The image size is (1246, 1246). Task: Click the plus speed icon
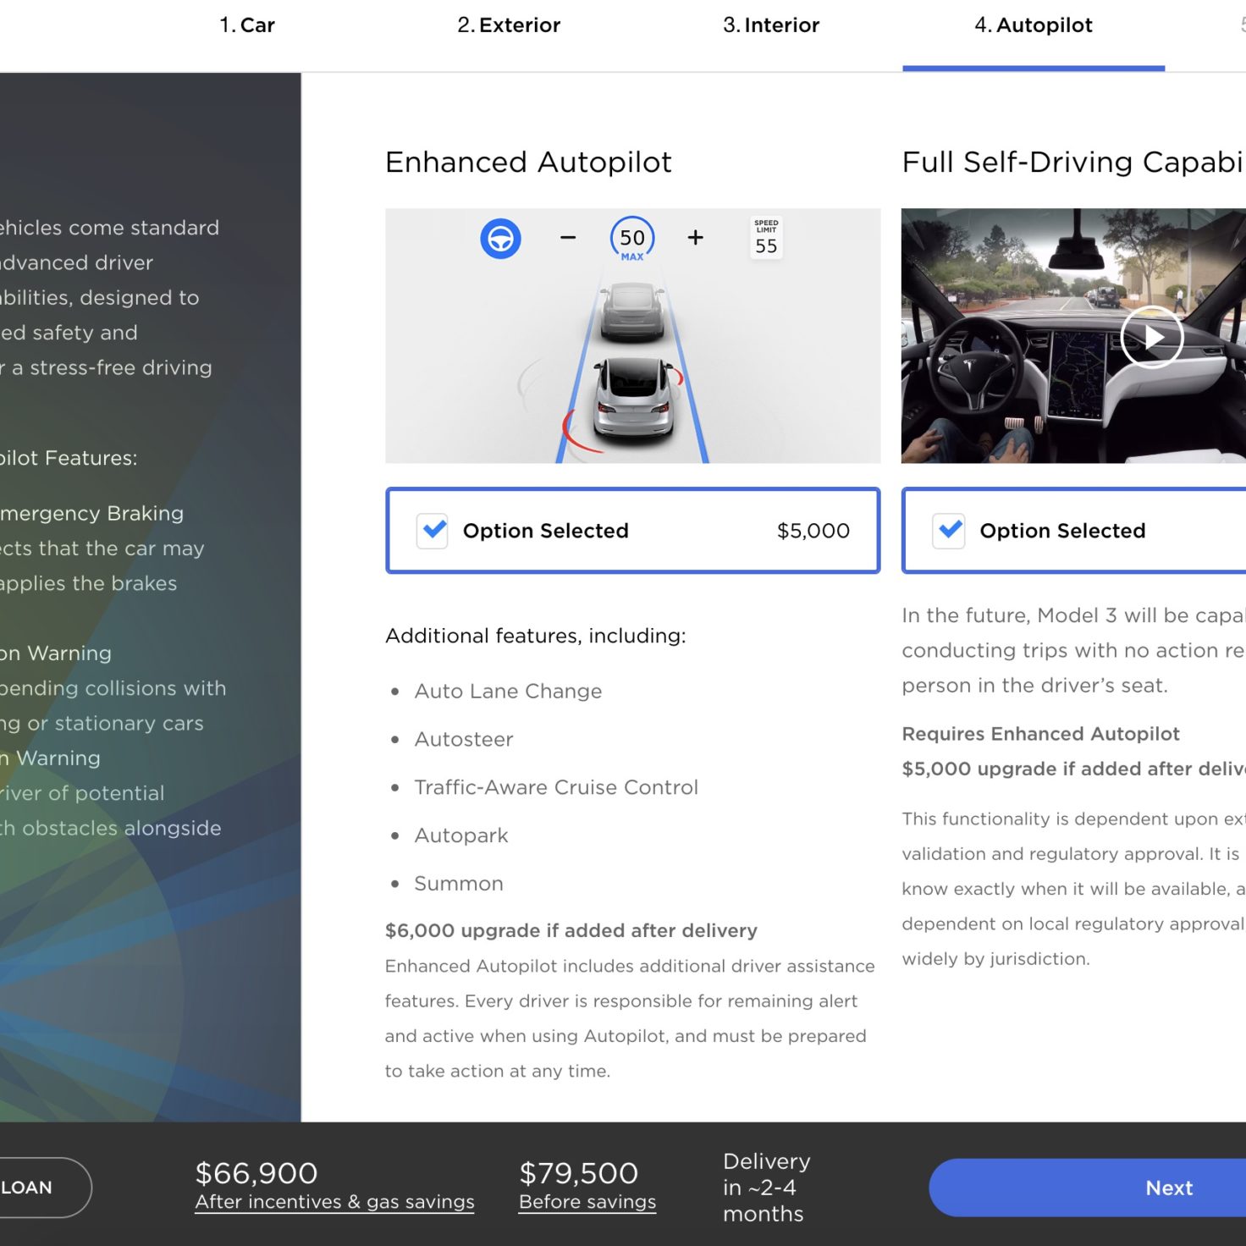click(695, 238)
